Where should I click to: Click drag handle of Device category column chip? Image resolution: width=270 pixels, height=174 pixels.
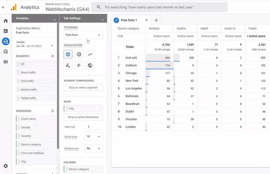tap(67, 169)
